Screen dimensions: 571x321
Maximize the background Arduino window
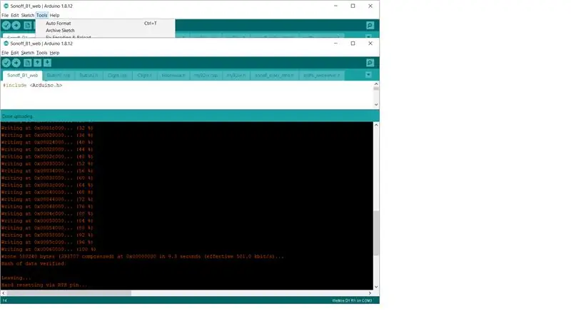pos(353,6)
